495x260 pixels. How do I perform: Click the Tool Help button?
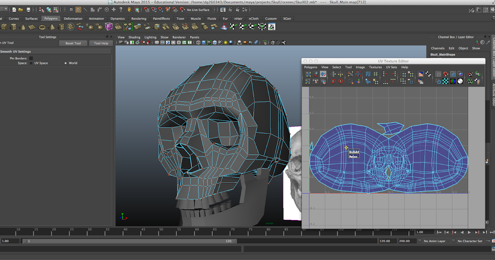tap(101, 43)
